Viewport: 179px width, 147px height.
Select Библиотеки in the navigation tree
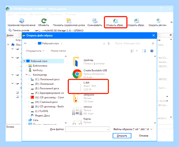click(40, 66)
